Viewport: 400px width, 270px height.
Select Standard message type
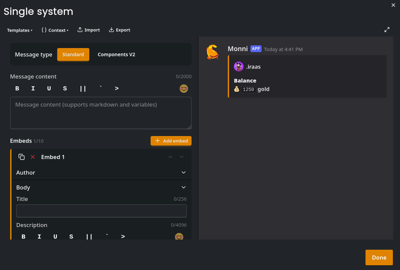[x=73, y=54]
